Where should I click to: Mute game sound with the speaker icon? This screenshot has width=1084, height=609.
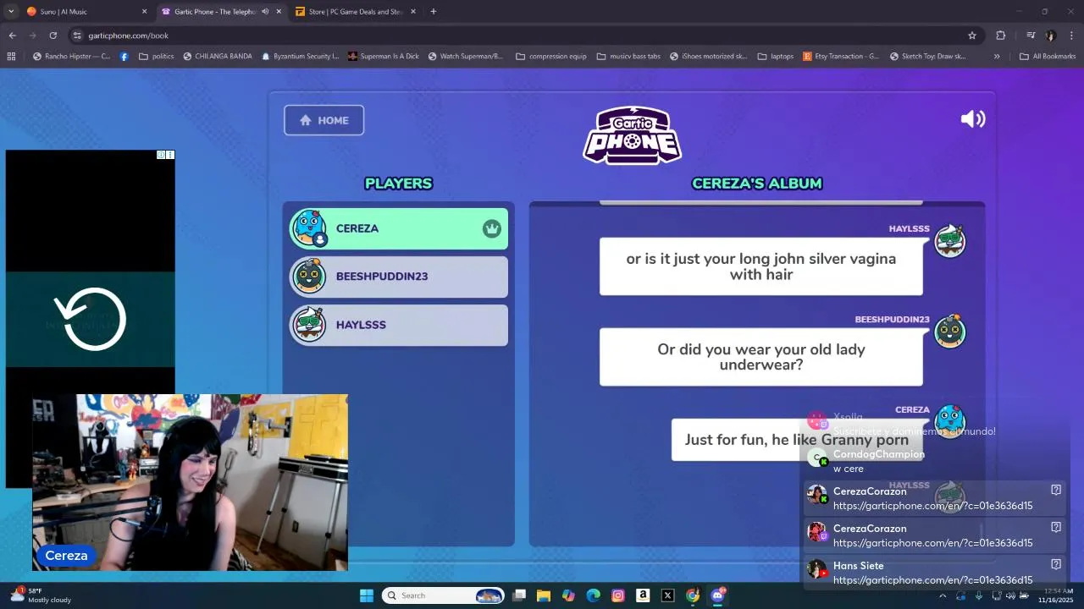[973, 119]
